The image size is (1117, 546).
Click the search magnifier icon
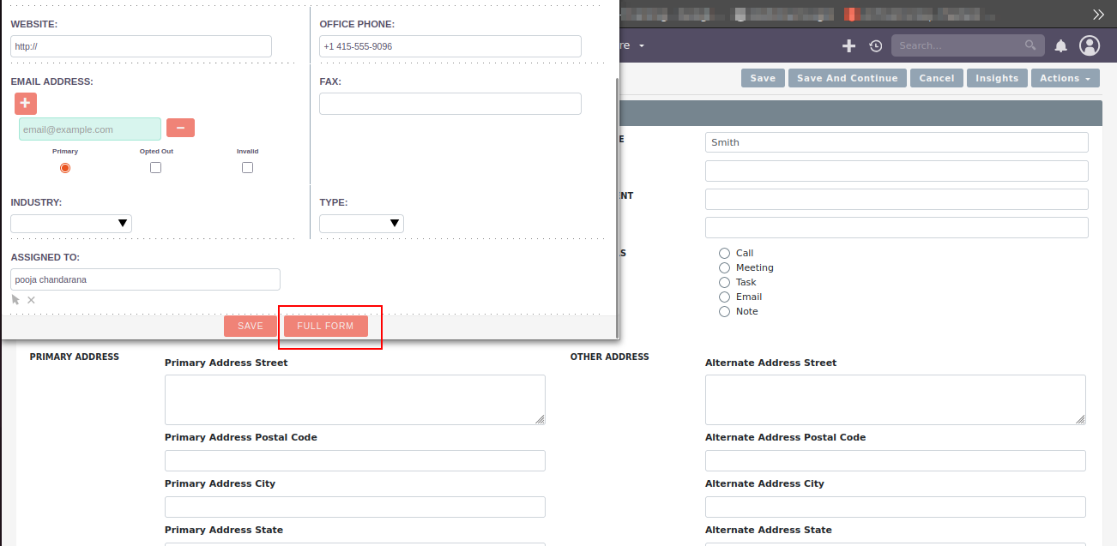1030,45
